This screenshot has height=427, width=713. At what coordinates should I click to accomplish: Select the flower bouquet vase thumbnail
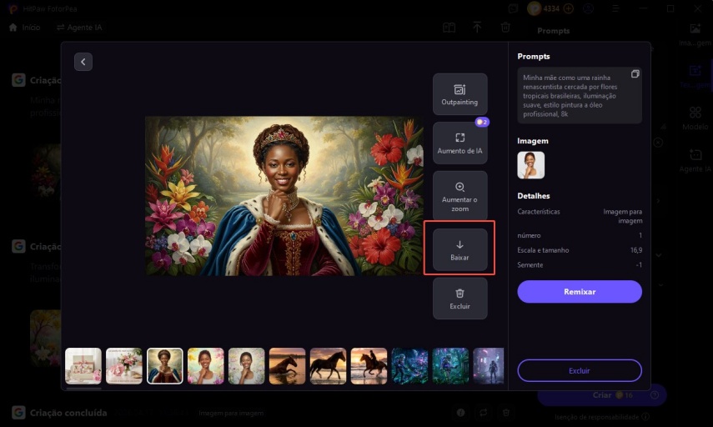pyautogui.click(x=124, y=365)
